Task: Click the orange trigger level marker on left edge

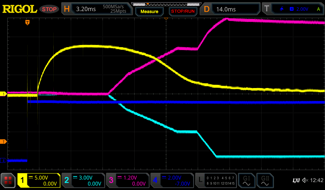Action: (3, 142)
